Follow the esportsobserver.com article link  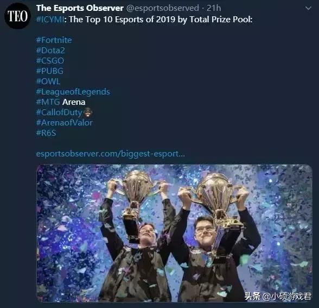click(111, 154)
